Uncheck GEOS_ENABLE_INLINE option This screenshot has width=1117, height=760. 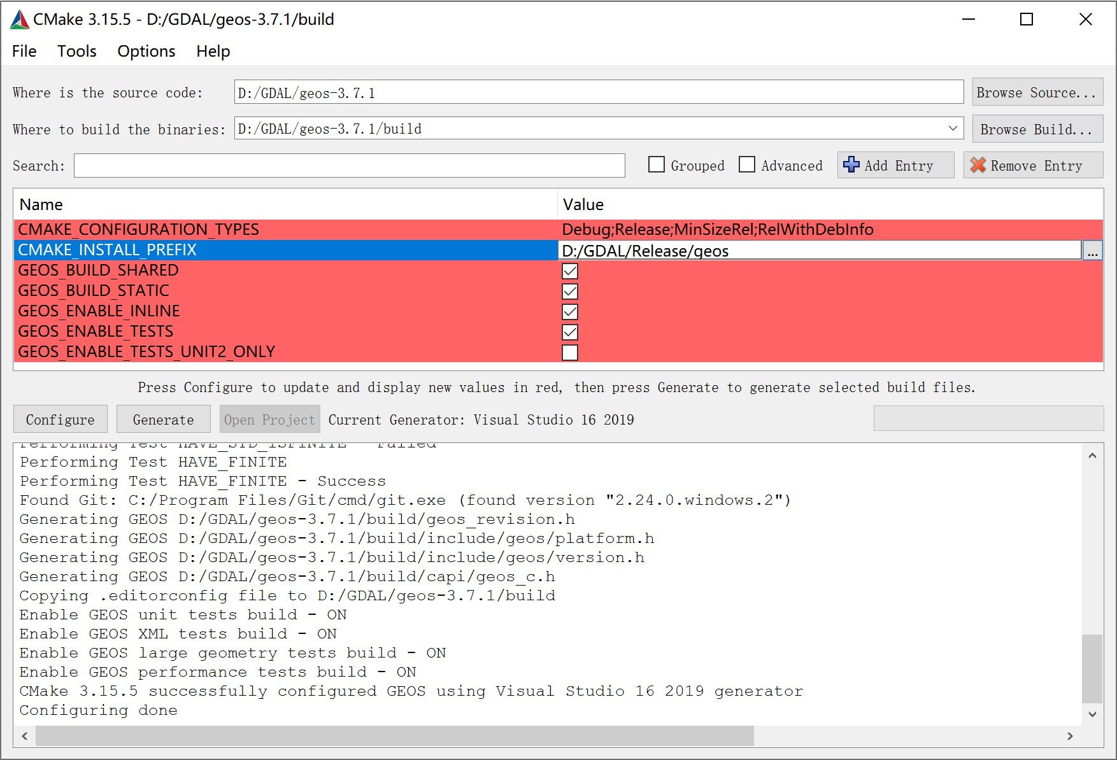click(570, 312)
